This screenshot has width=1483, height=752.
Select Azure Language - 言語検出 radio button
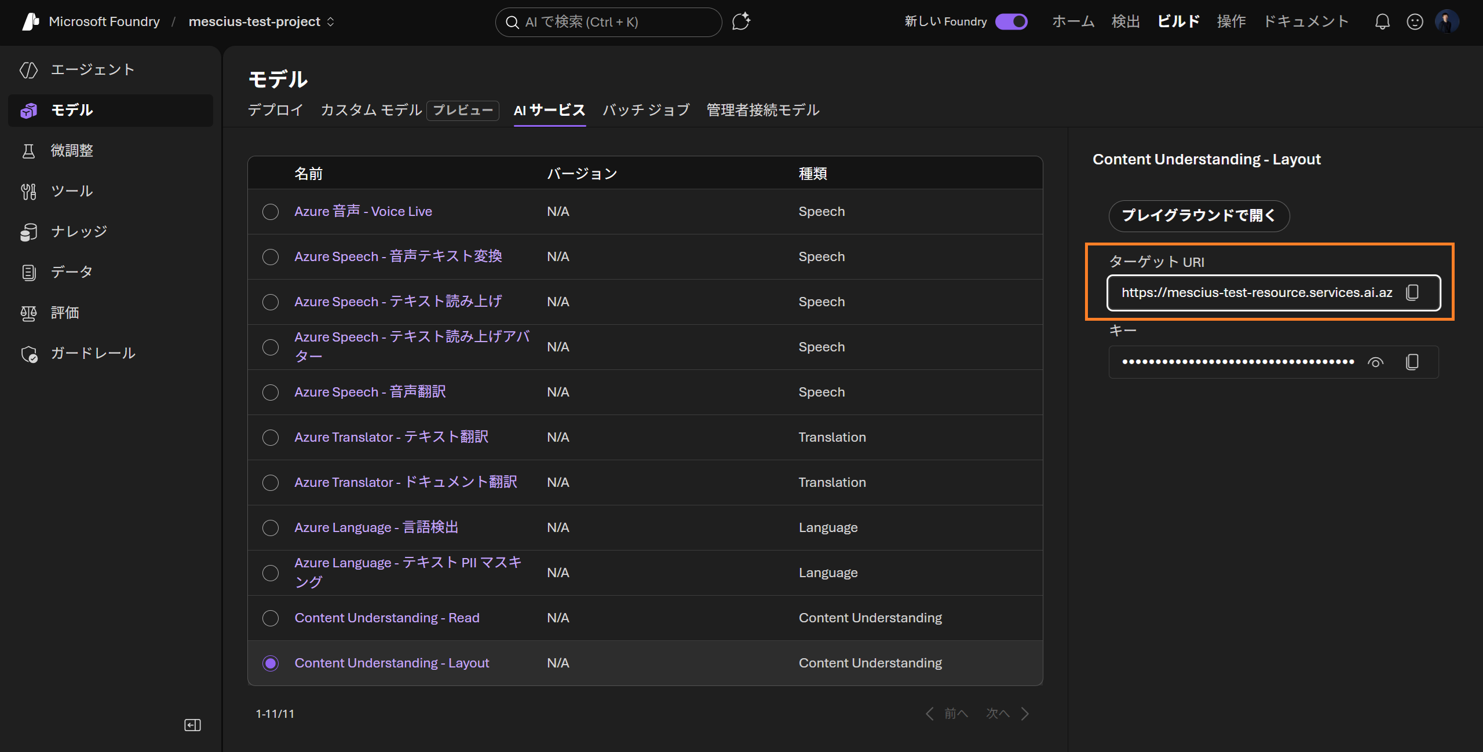[271, 528]
